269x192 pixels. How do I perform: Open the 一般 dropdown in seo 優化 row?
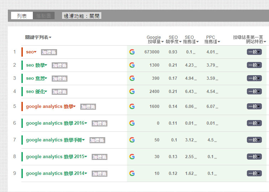pyautogui.click(x=254, y=92)
